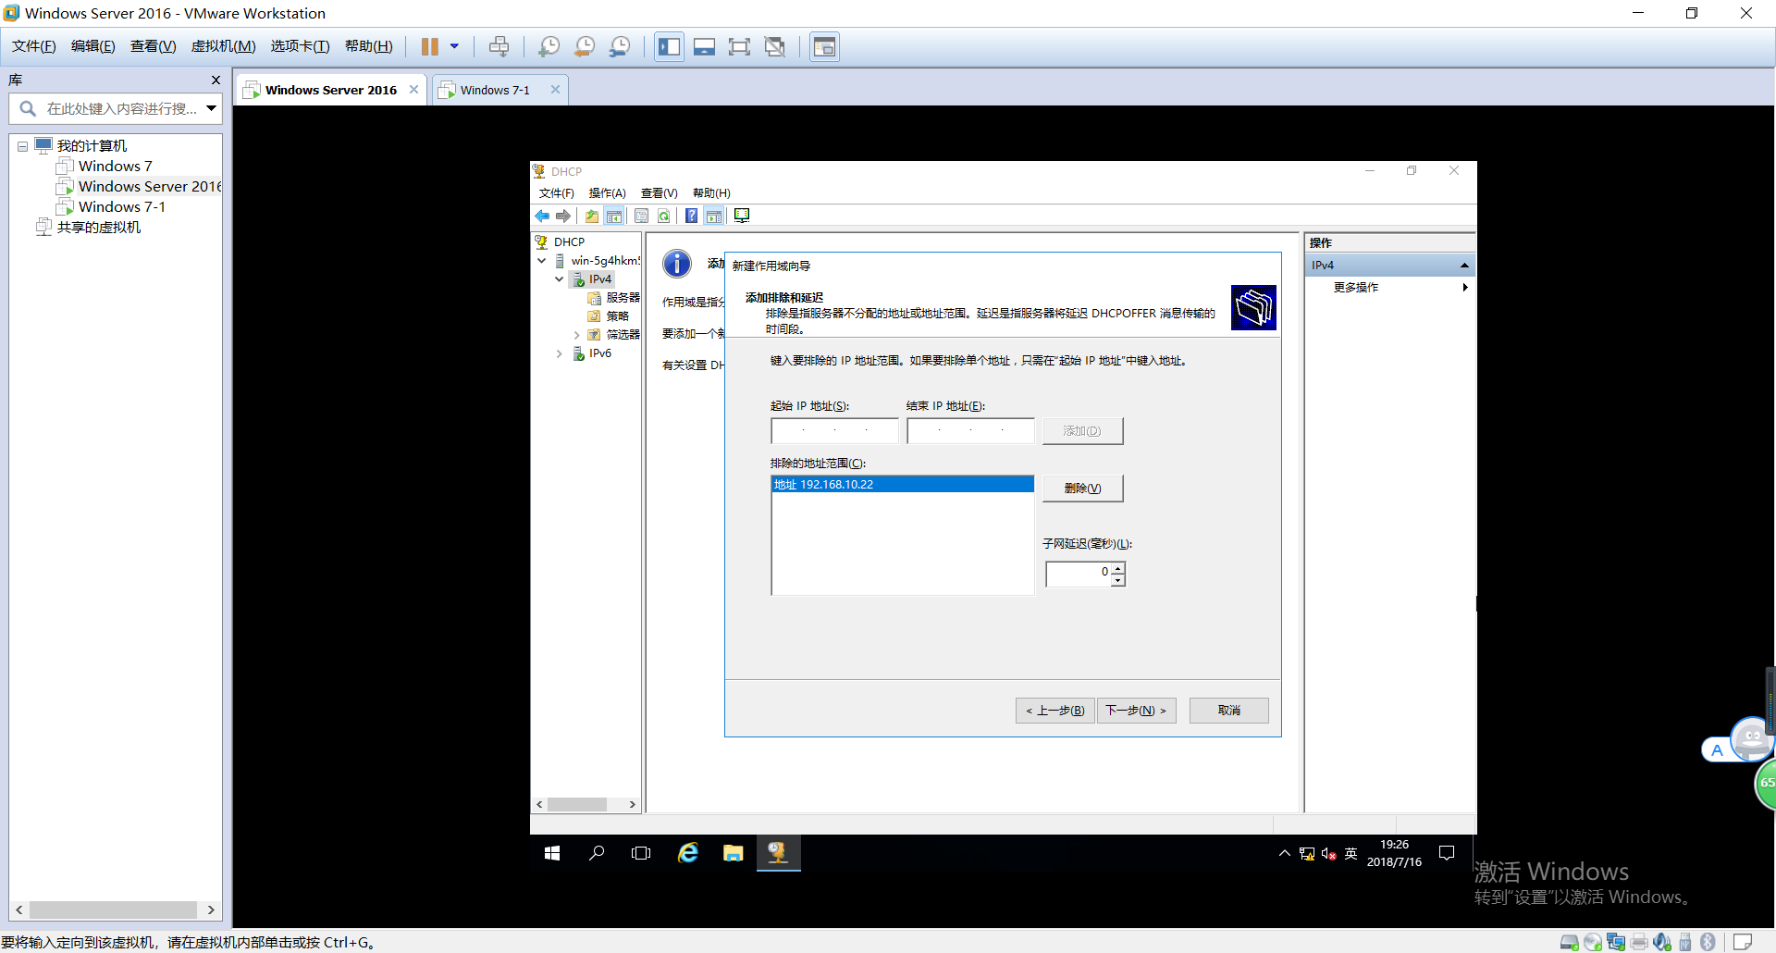The image size is (1776, 953).
Task: Click 下一步(N) to continue wizard
Action: (1136, 711)
